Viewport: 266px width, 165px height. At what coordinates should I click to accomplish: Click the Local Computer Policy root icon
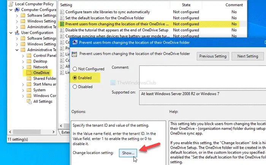point(11,4)
